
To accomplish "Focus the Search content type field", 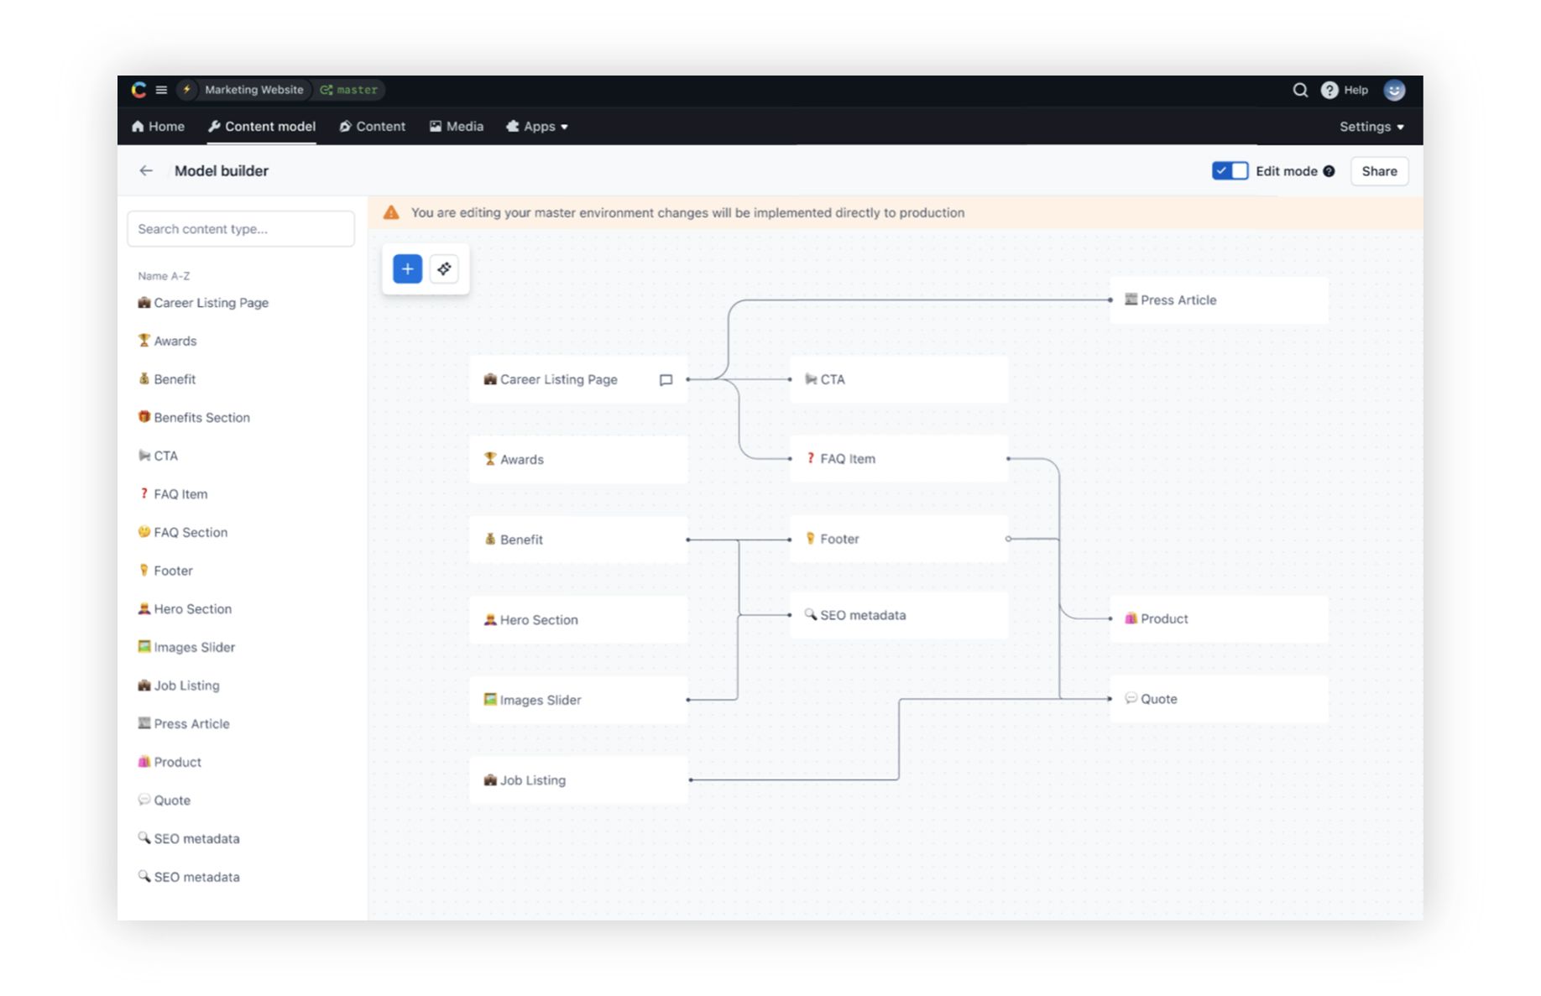I will click(241, 229).
